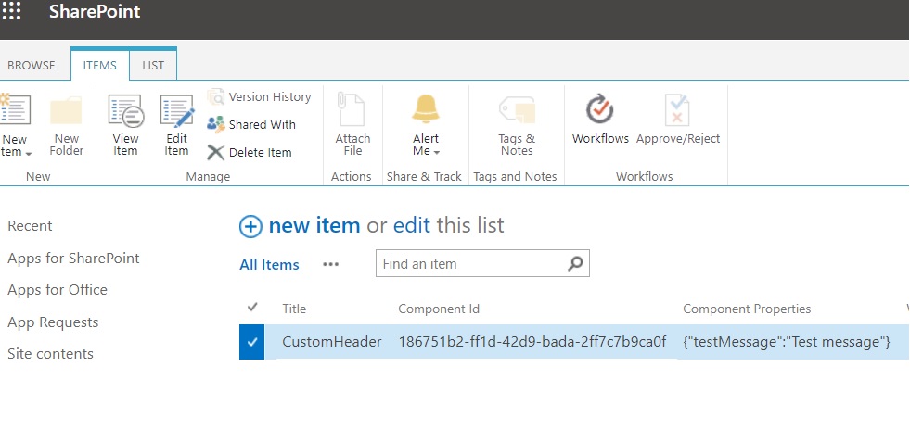Screen dimensions: 910x442
Task: Toggle the select-all items checkmark
Action: point(252,308)
